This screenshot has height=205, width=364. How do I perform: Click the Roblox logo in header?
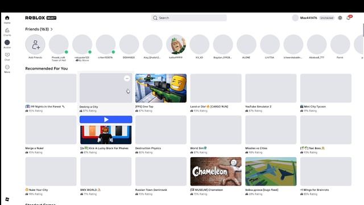[35, 18]
